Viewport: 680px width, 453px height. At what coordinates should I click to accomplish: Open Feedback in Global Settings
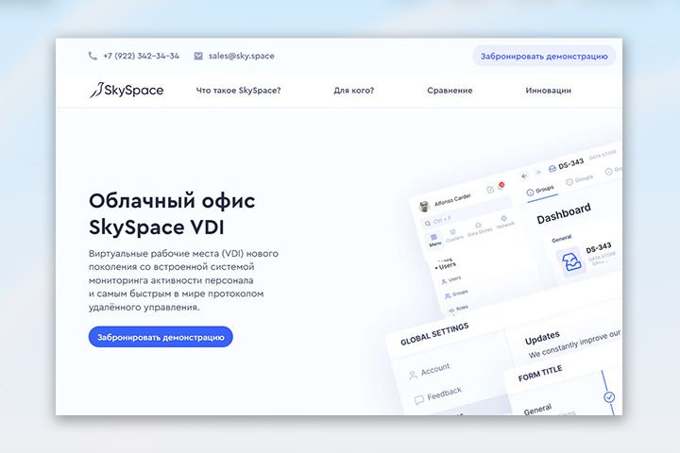click(x=438, y=394)
